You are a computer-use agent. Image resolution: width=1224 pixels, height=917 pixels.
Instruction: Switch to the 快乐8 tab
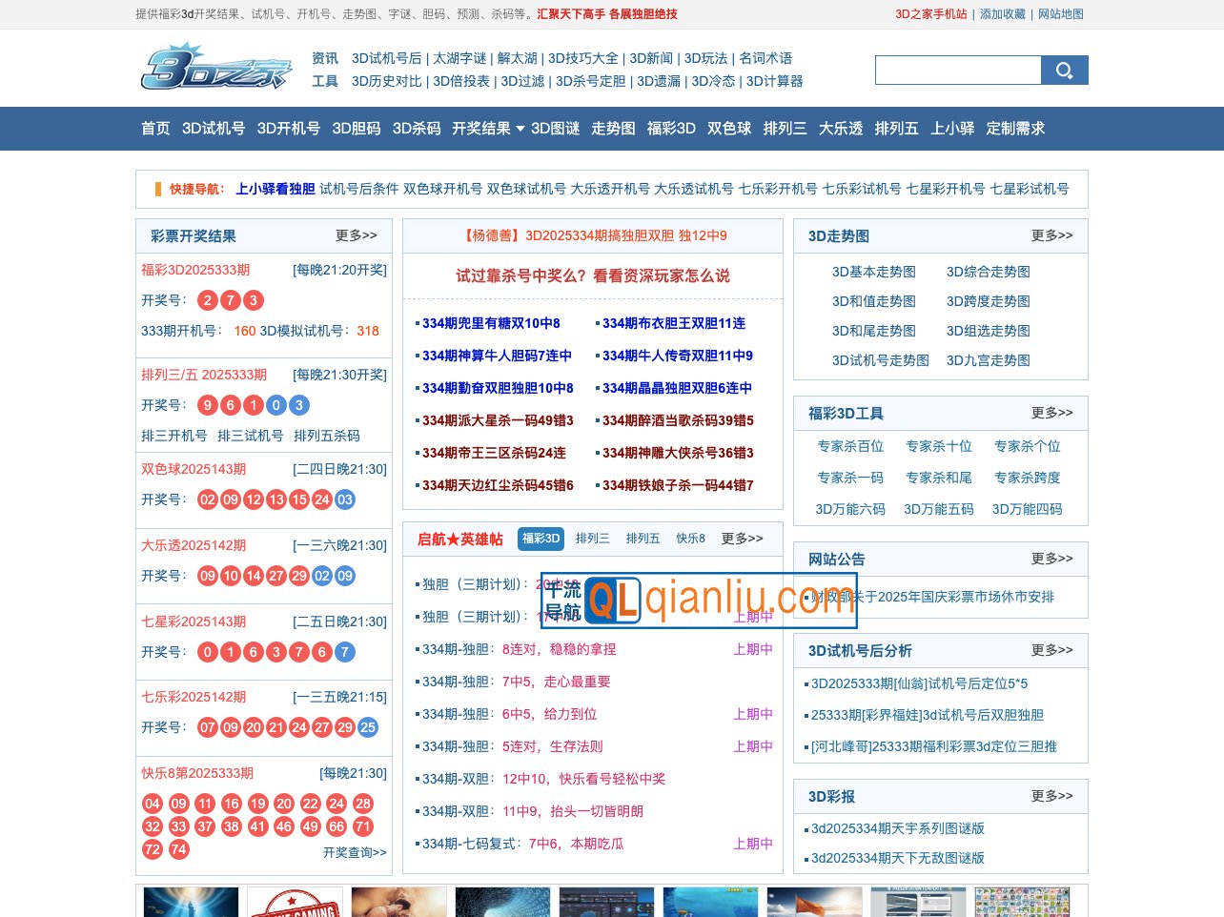tap(690, 539)
